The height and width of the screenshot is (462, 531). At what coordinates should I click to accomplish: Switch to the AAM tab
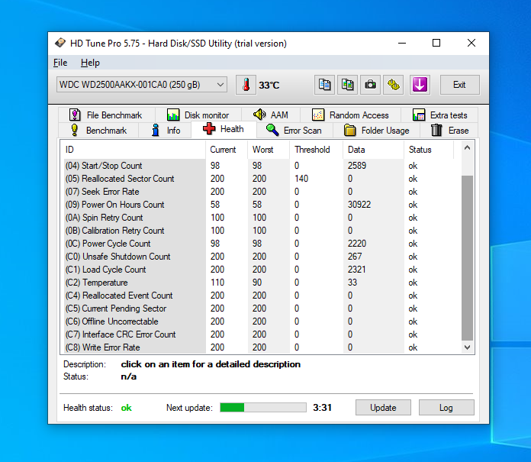click(271, 115)
